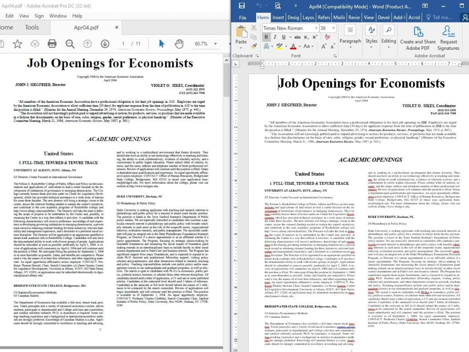This screenshot has height=352, width=469.
Task: Close the Apr04.pdf tab in Acrobat
Action: tap(117, 27)
